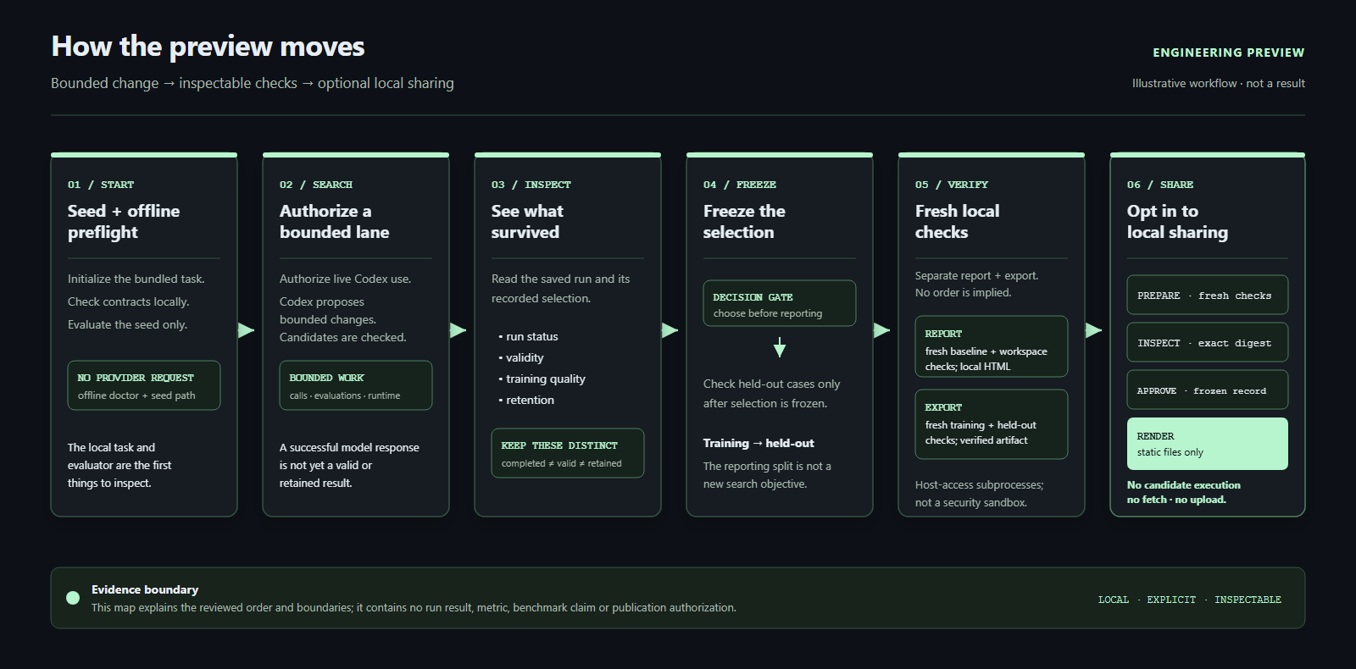Click the EXPORT box in VERIFY card
This screenshot has height=669, width=1356.
tap(992, 424)
